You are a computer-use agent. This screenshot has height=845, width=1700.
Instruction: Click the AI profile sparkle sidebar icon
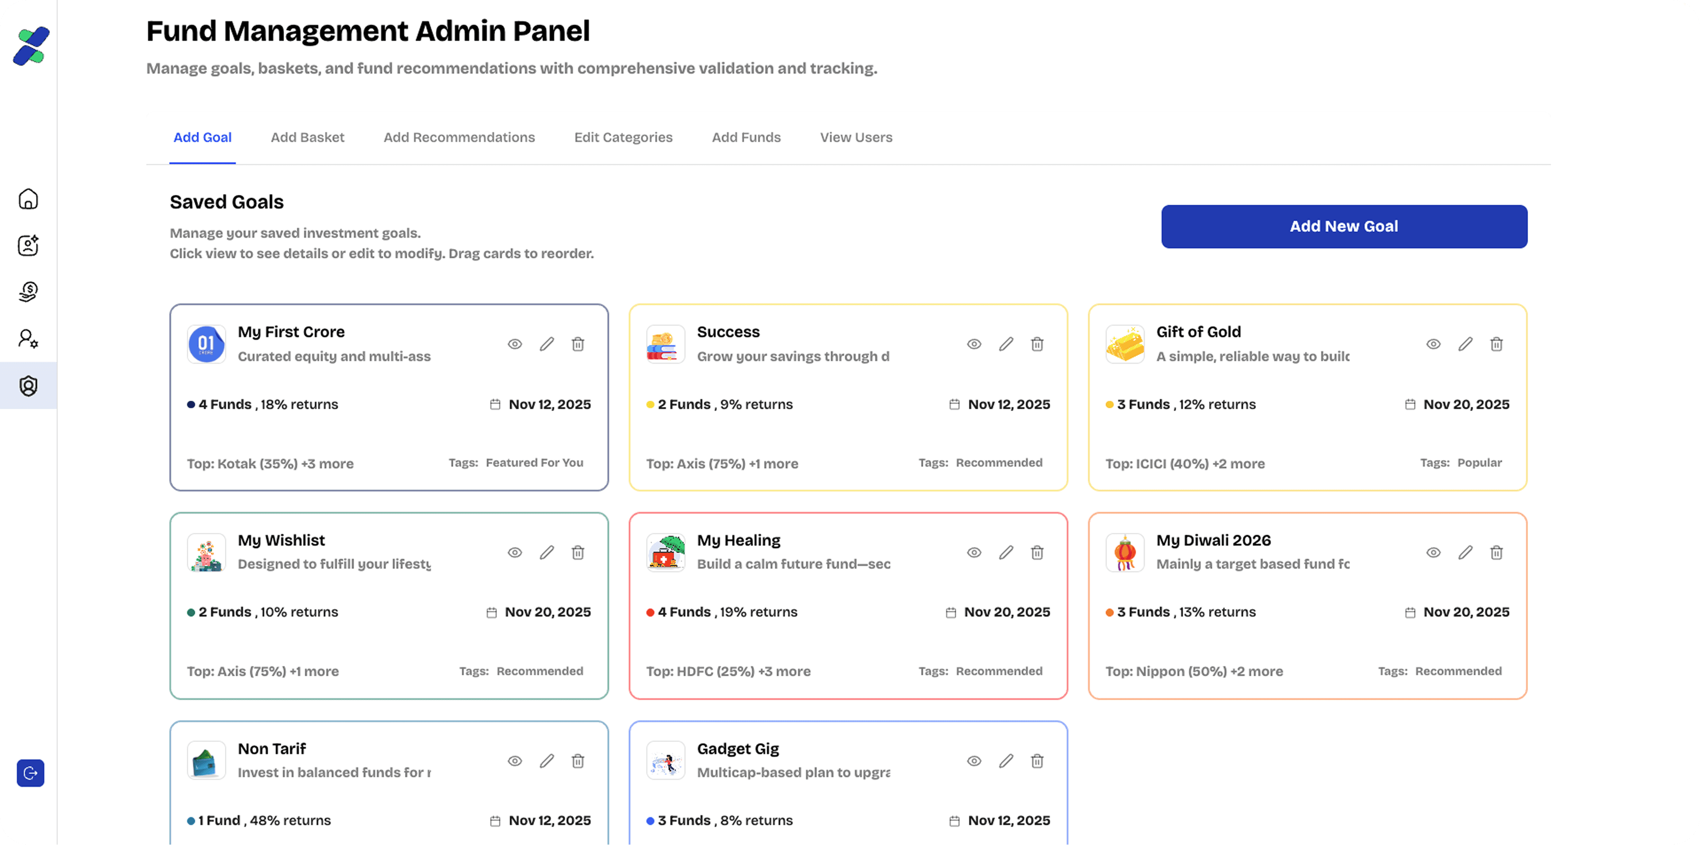(x=28, y=245)
